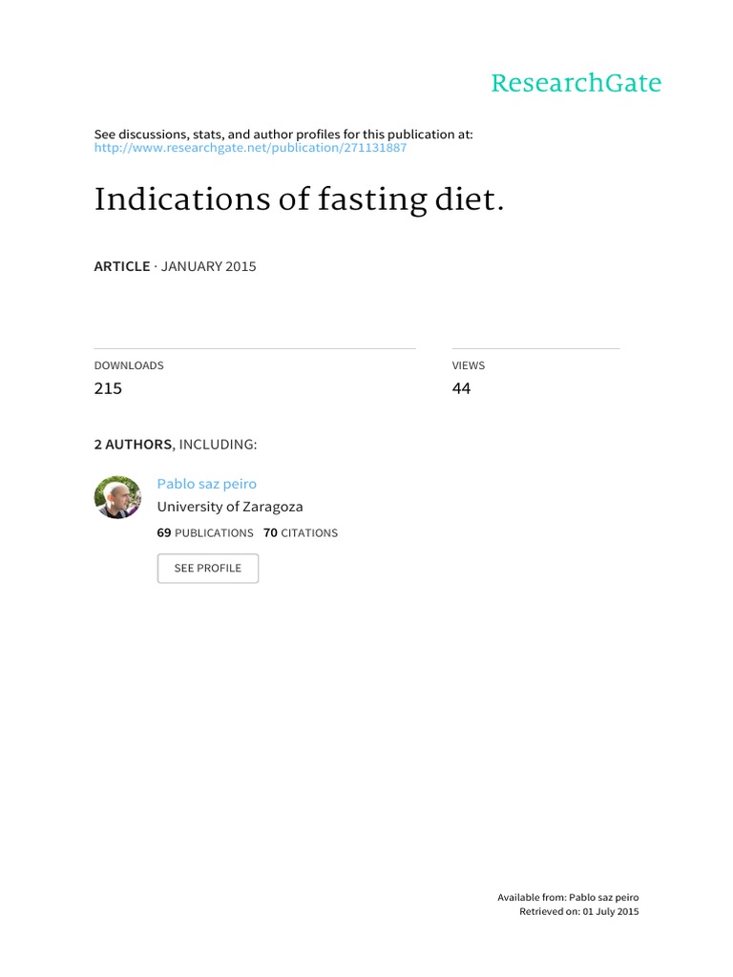Click the ARTICLE type label
This screenshot has width=733, height=977.
122,267
